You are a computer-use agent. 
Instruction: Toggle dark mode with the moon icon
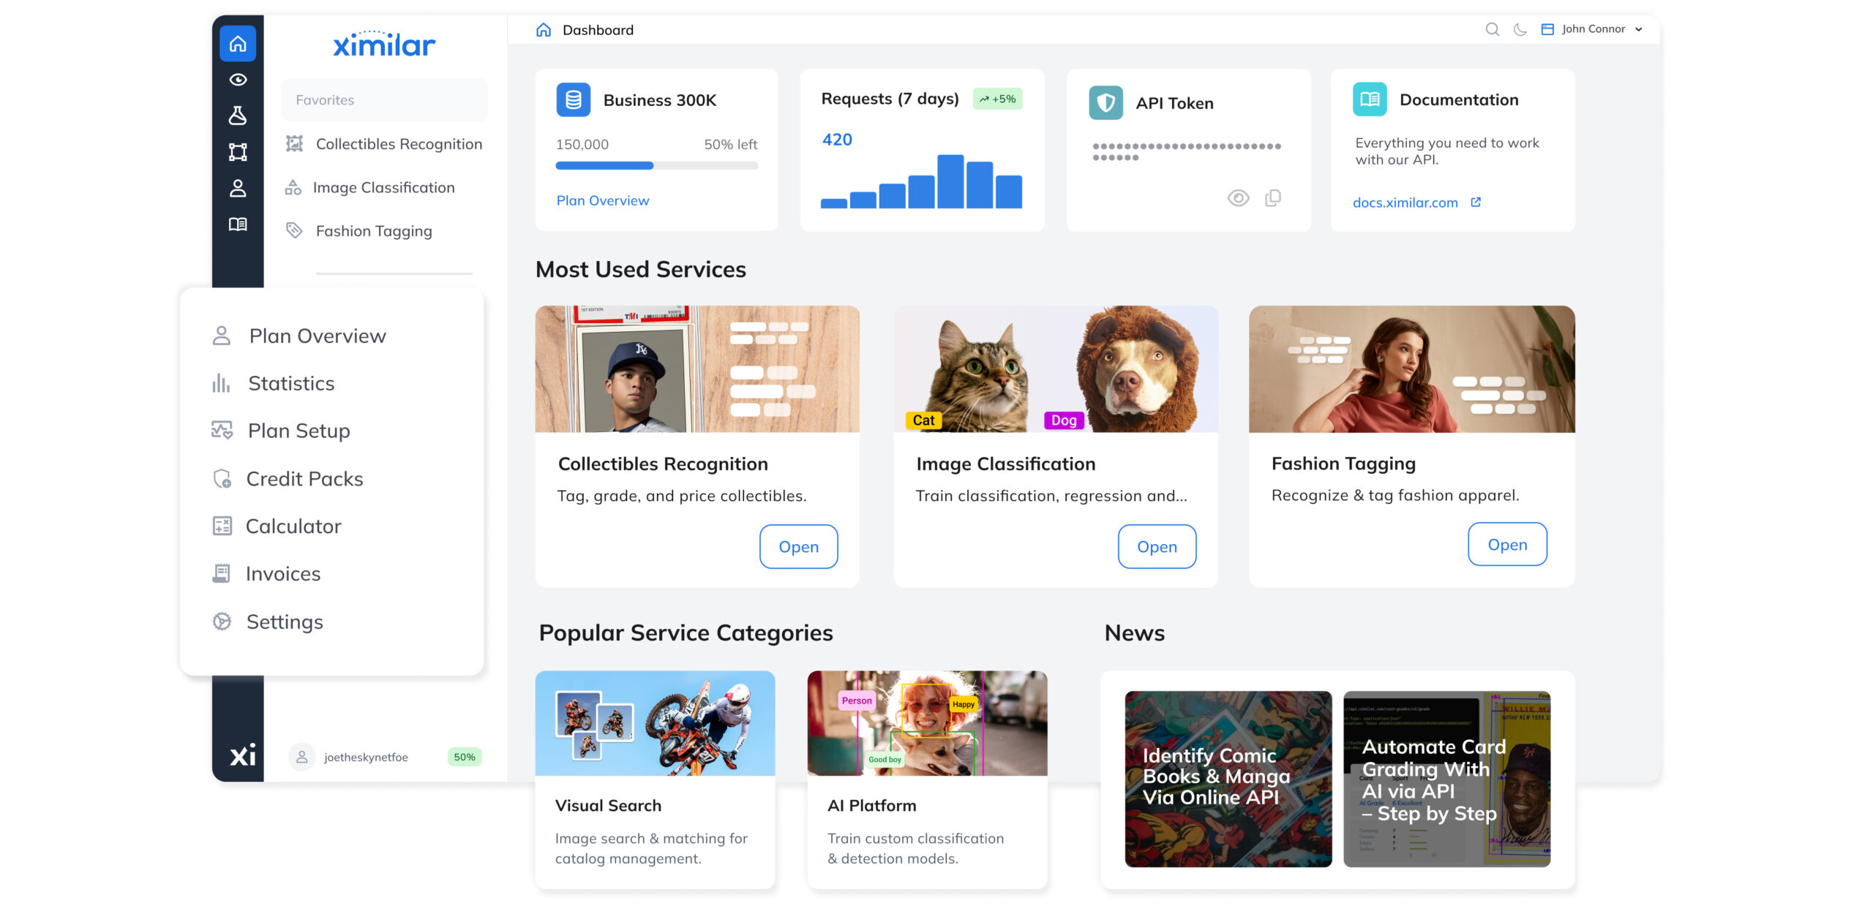point(1520,29)
